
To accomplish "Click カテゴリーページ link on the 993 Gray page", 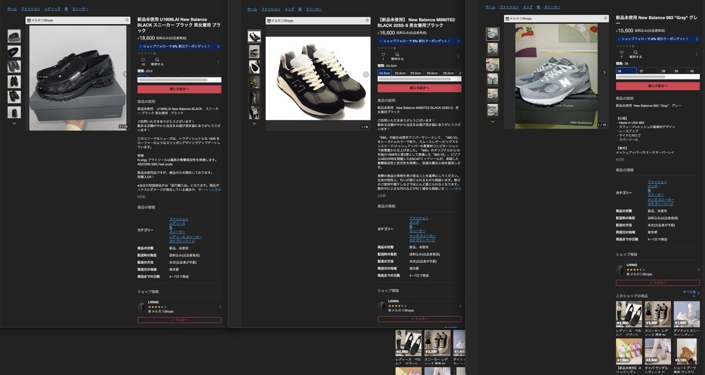I will click(660, 203).
